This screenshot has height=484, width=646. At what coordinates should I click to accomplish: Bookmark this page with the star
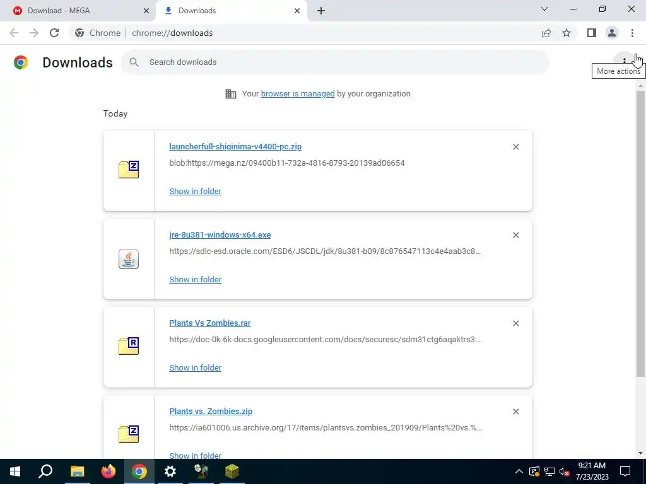(x=567, y=33)
